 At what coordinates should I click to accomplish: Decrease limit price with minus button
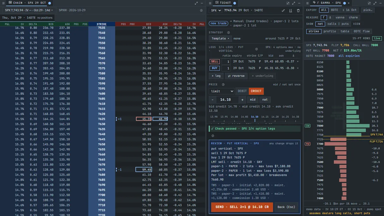[x=213, y=99]
